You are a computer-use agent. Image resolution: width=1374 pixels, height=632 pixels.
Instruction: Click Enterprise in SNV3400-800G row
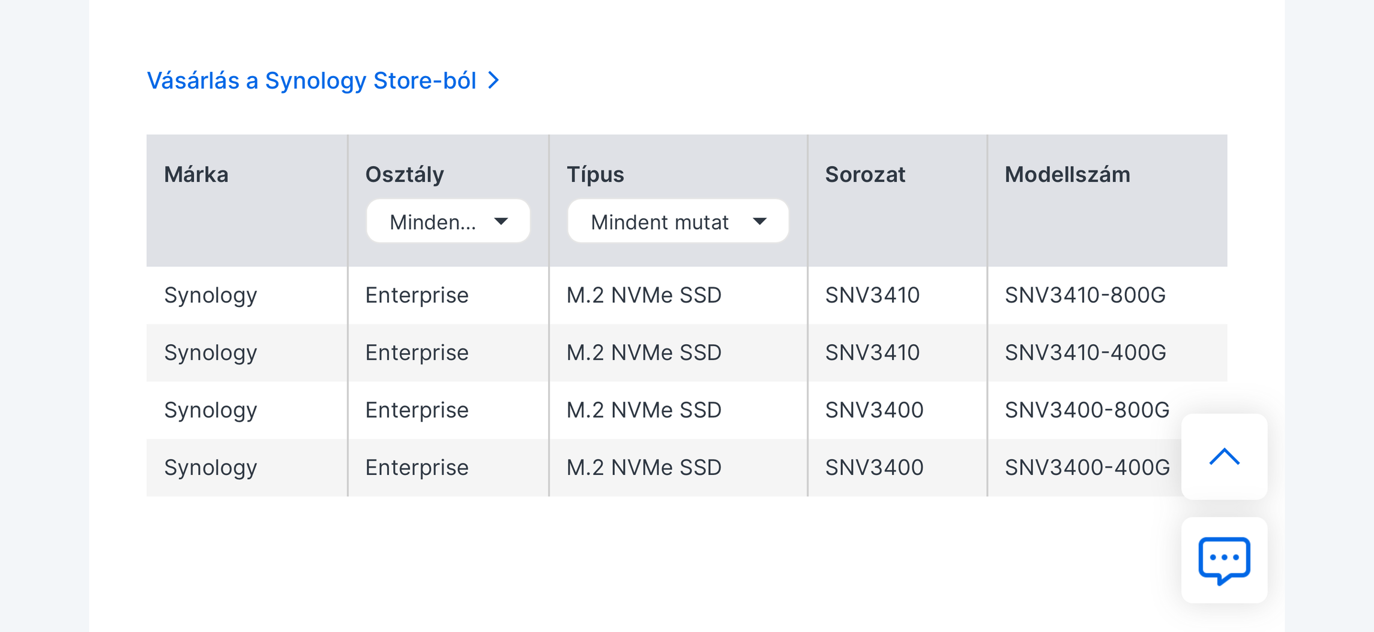tap(417, 410)
